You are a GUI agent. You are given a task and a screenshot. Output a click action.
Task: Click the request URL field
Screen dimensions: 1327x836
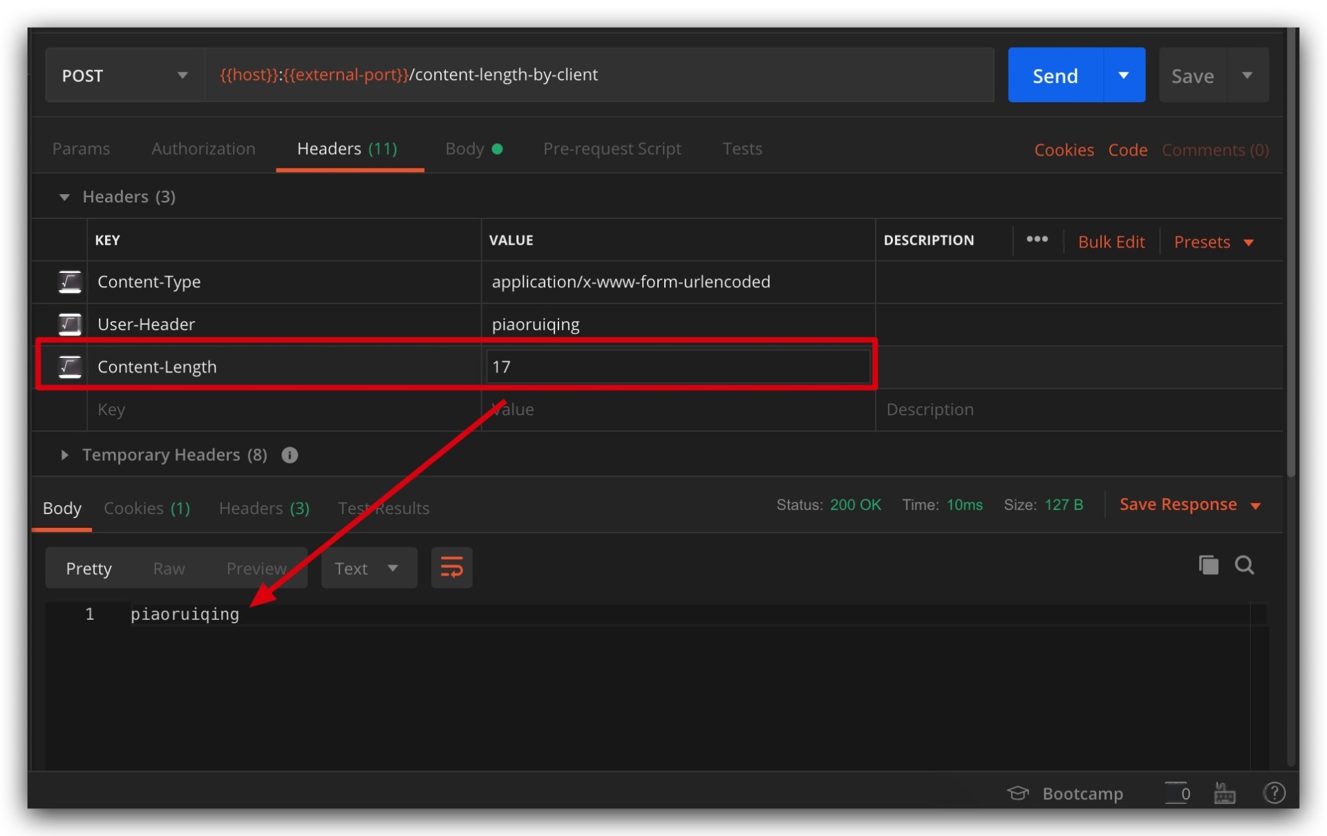(x=599, y=75)
